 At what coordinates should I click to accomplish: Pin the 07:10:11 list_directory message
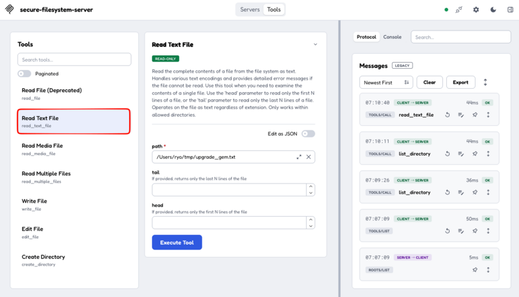point(475,154)
